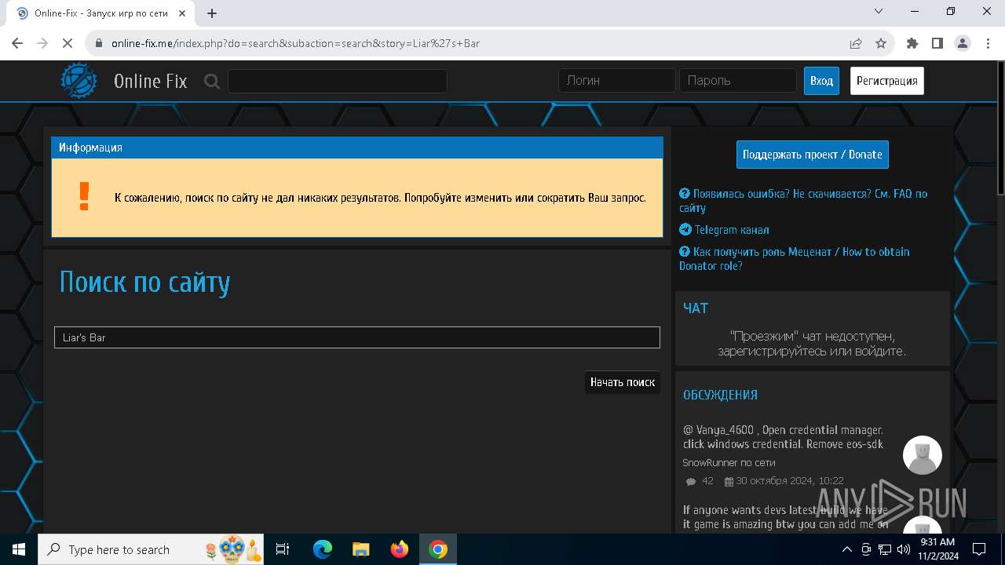The width and height of the screenshot is (1005, 565).
Task: Click the first commenter avatar thumbnail
Action: [923, 455]
